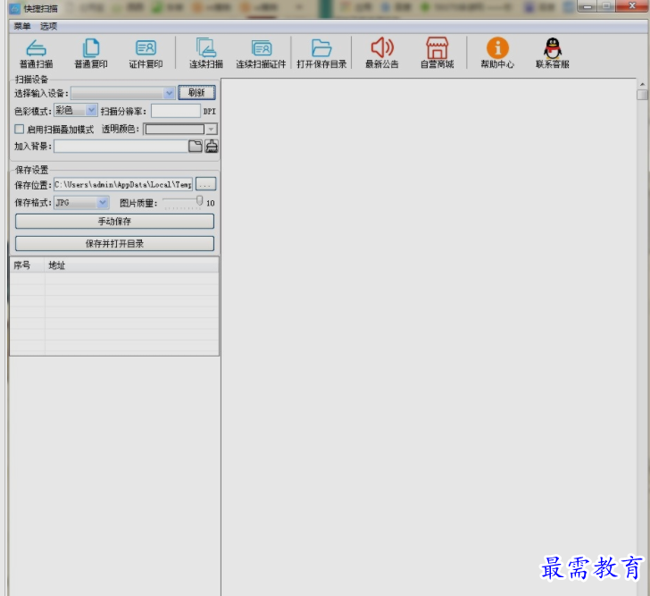The image size is (650, 596).
Task: Click the preview scrollbar up arrow
Action: click(x=642, y=84)
